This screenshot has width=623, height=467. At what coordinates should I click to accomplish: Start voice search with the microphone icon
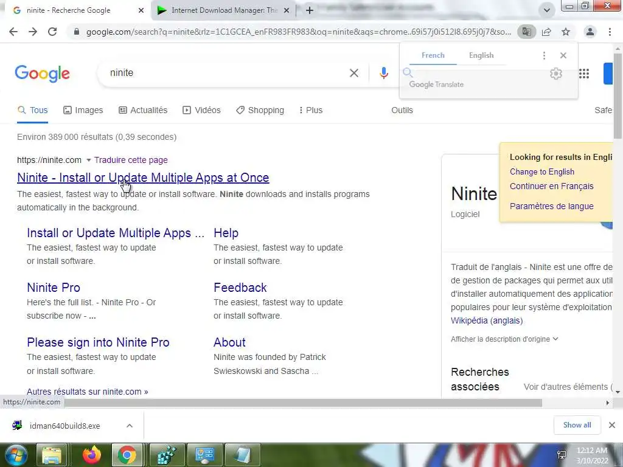click(383, 73)
